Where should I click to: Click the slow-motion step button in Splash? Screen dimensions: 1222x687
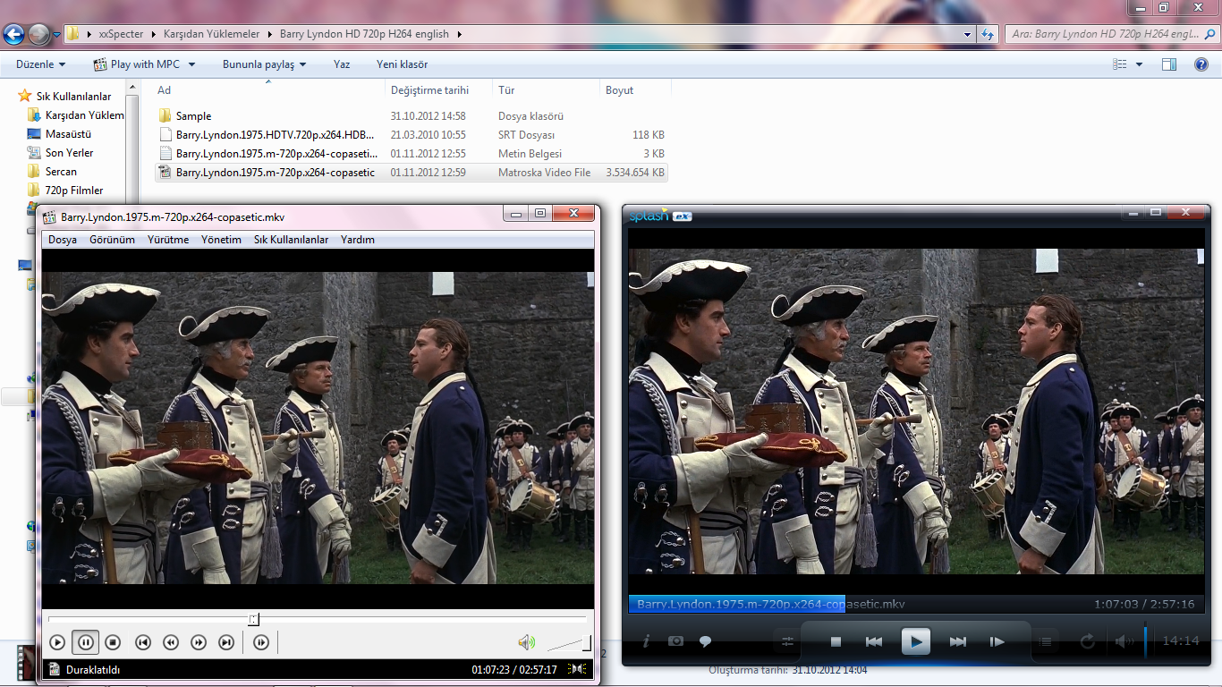click(x=997, y=641)
